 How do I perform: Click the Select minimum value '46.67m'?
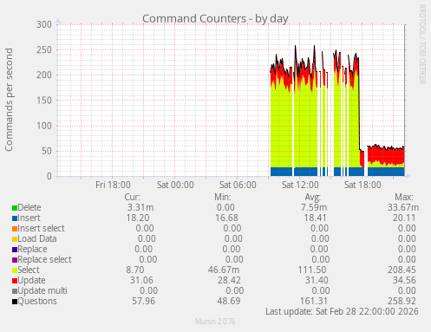224,270
